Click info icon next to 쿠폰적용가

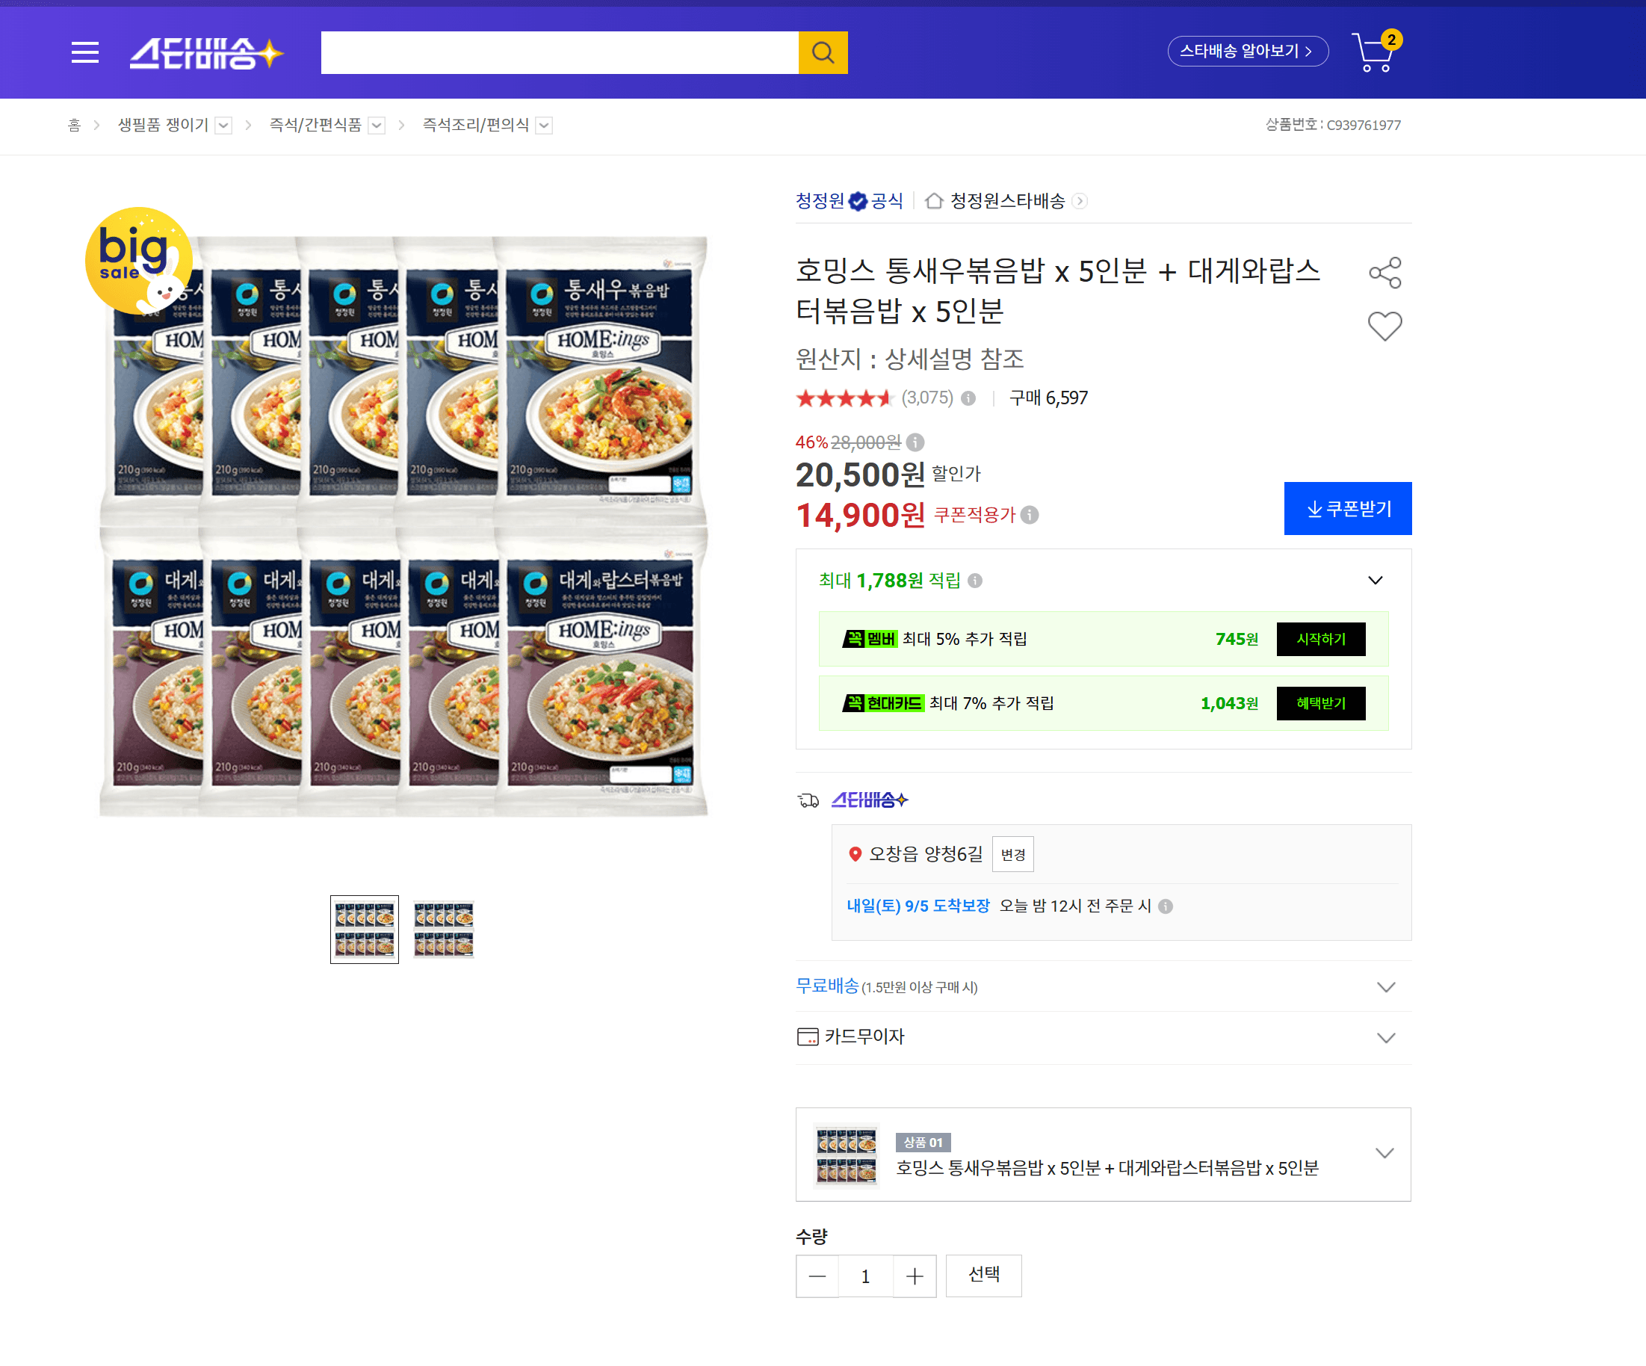click(1030, 515)
